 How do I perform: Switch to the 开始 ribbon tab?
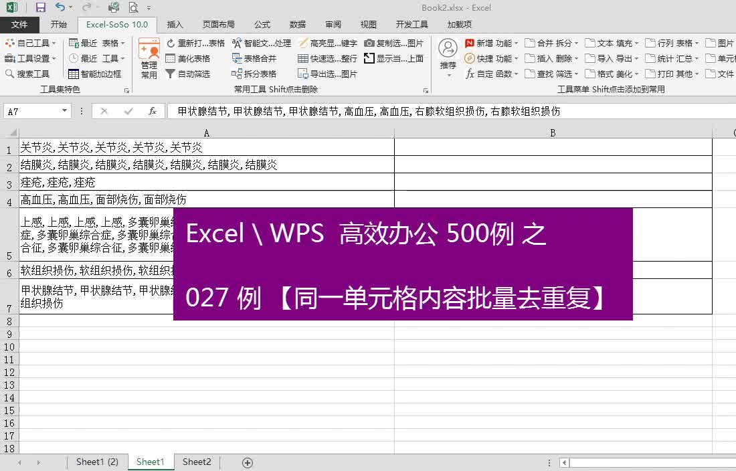(x=58, y=25)
